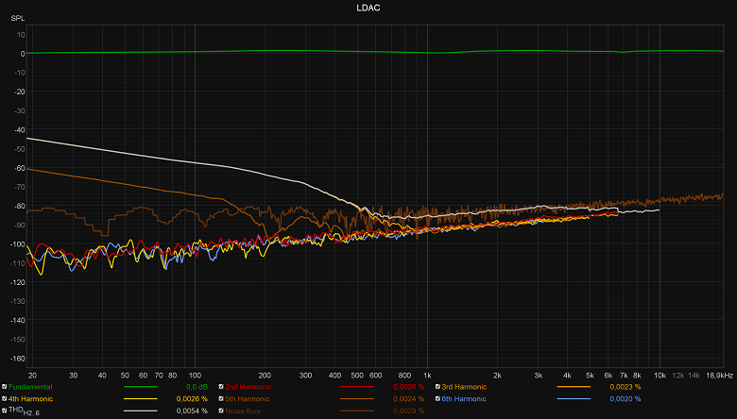Click the Noise floor legend label

pyautogui.click(x=243, y=411)
